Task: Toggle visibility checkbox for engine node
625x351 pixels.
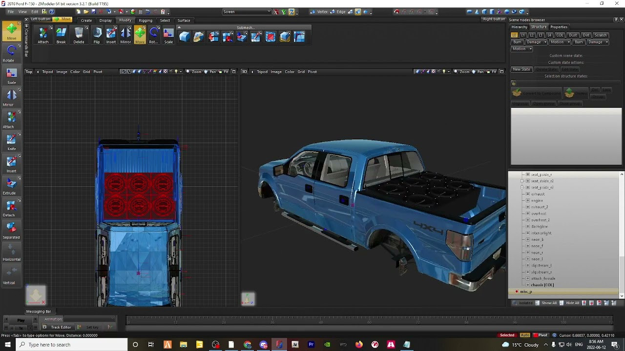Action: click(x=528, y=200)
